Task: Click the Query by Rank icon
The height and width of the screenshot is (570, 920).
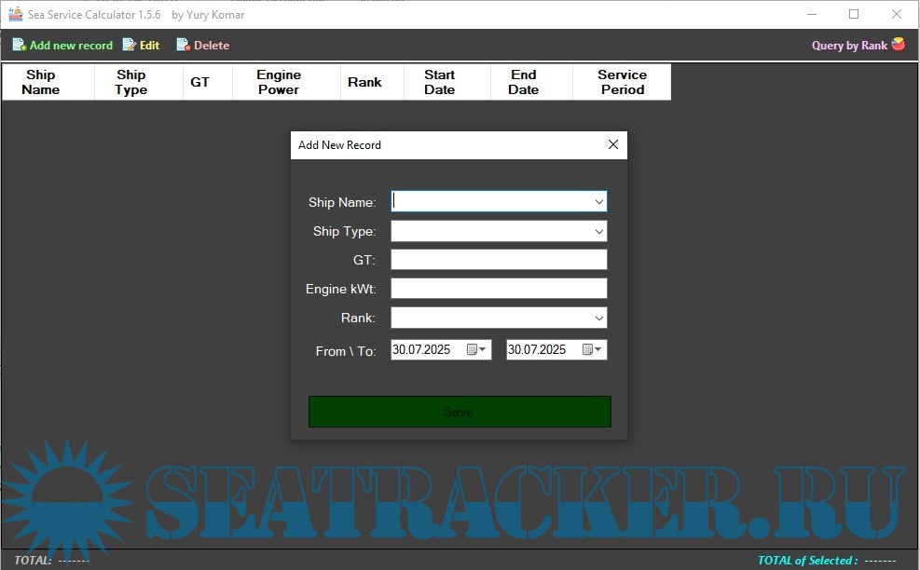Action: 899,44
